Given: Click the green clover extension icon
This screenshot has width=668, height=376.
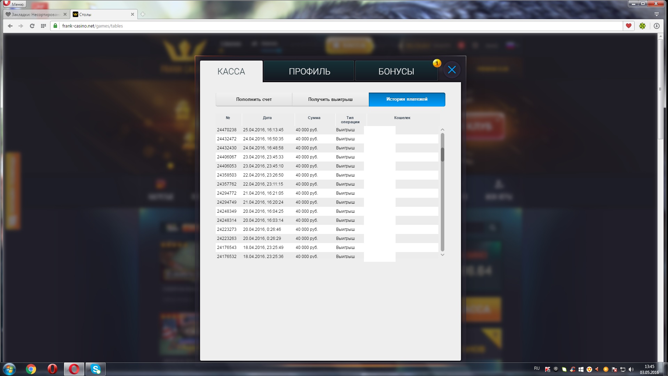Looking at the screenshot, I should pos(642,26).
